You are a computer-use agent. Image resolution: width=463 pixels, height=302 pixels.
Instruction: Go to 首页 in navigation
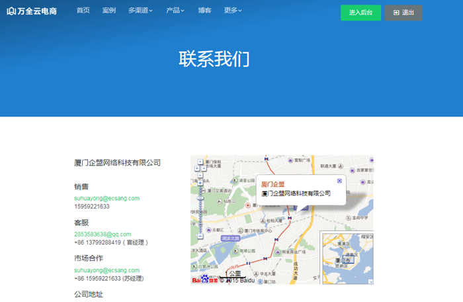[83, 11]
